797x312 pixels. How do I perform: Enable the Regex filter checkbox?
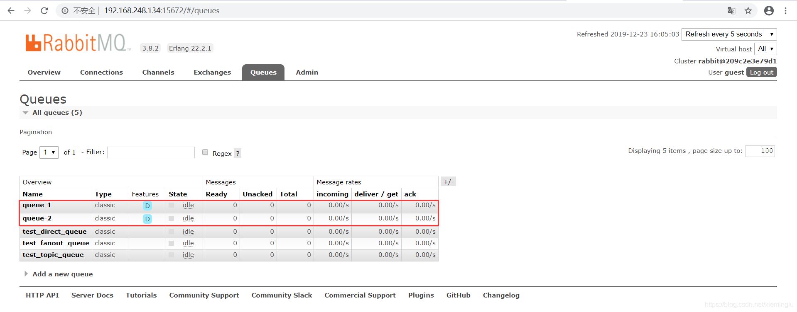point(205,152)
